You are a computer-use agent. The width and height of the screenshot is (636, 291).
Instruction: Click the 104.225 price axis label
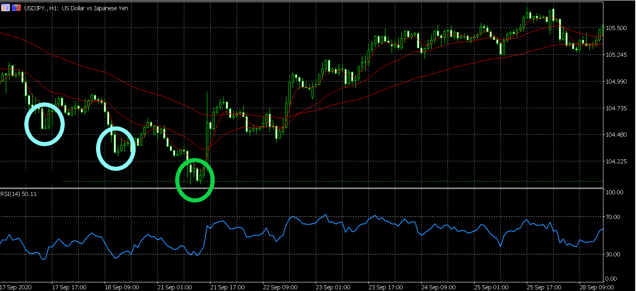click(x=617, y=161)
